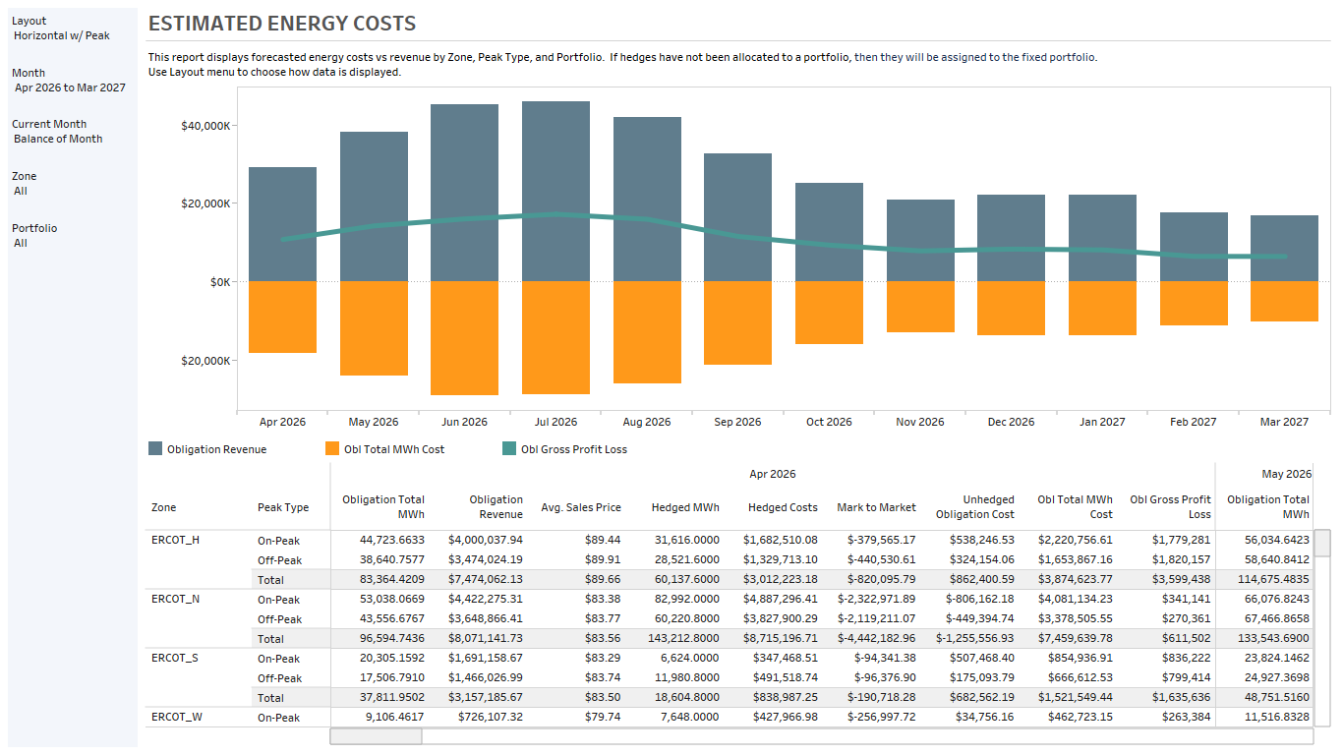Open the Current Month 'Balance of Month' filter
Image resolution: width=1343 pixels, height=755 pixels.
click(58, 139)
